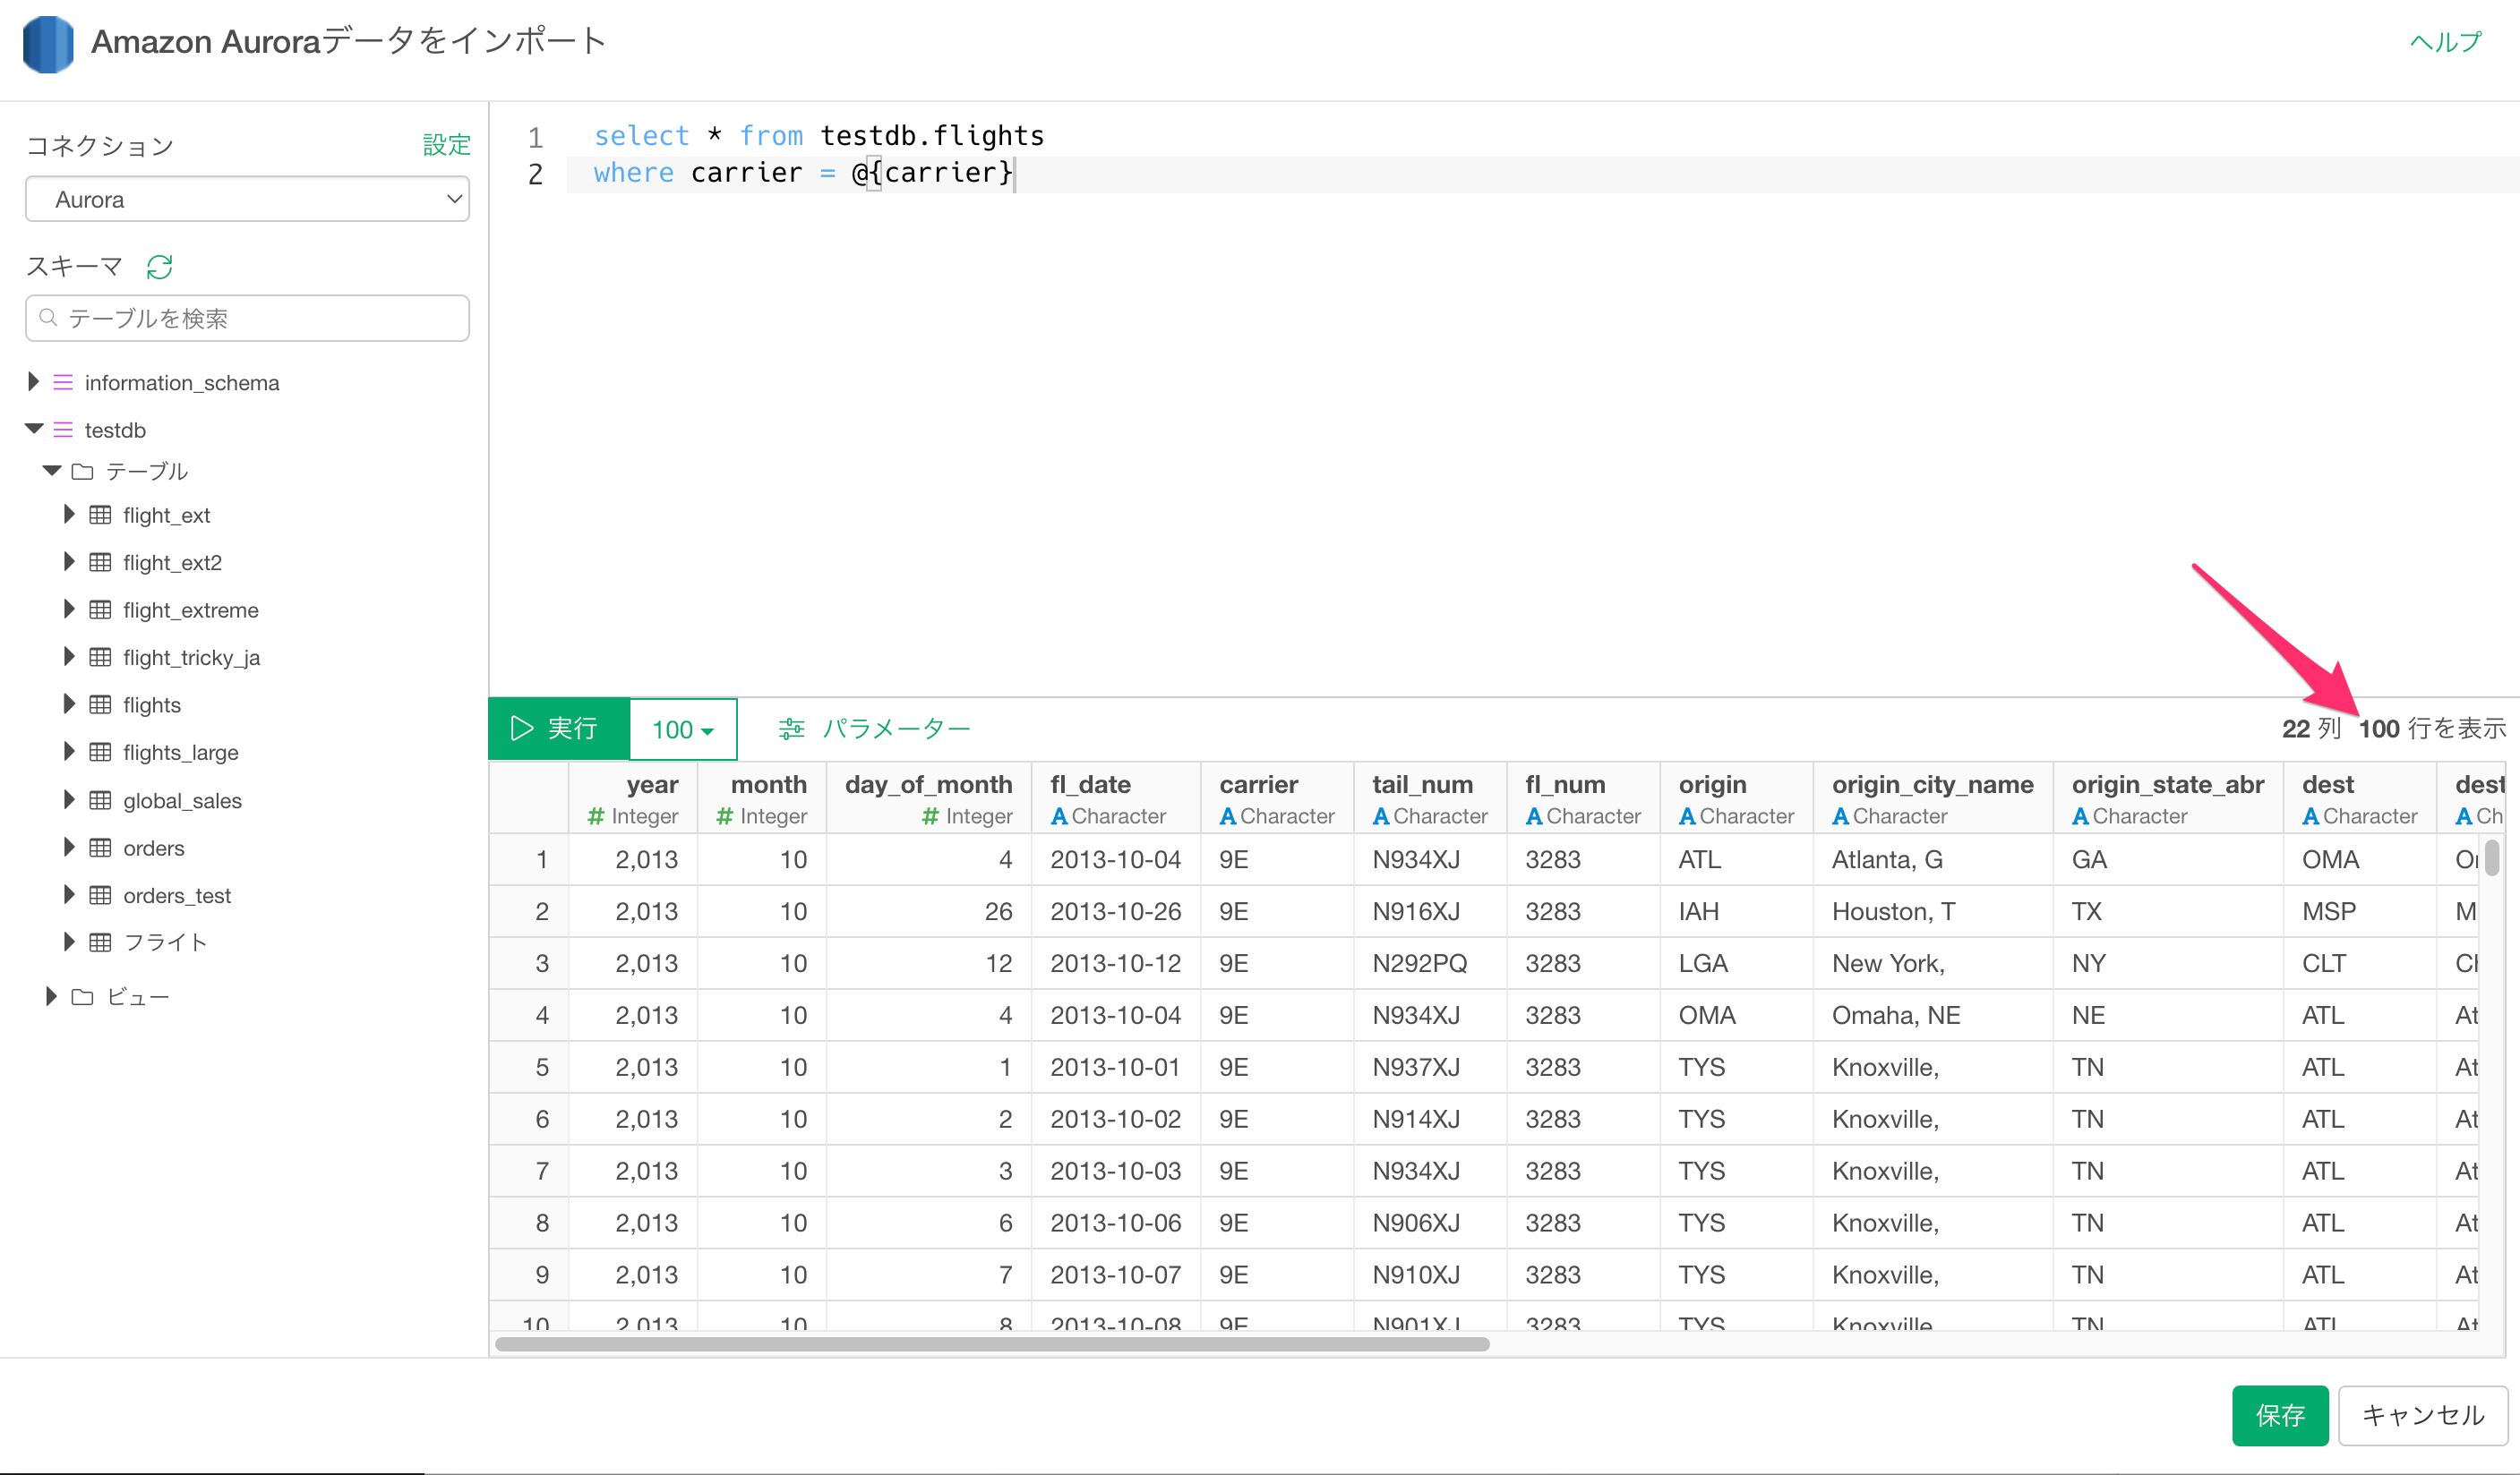Select the fl_date column header
The height and width of the screenshot is (1475, 2520).
tap(1116, 798)
